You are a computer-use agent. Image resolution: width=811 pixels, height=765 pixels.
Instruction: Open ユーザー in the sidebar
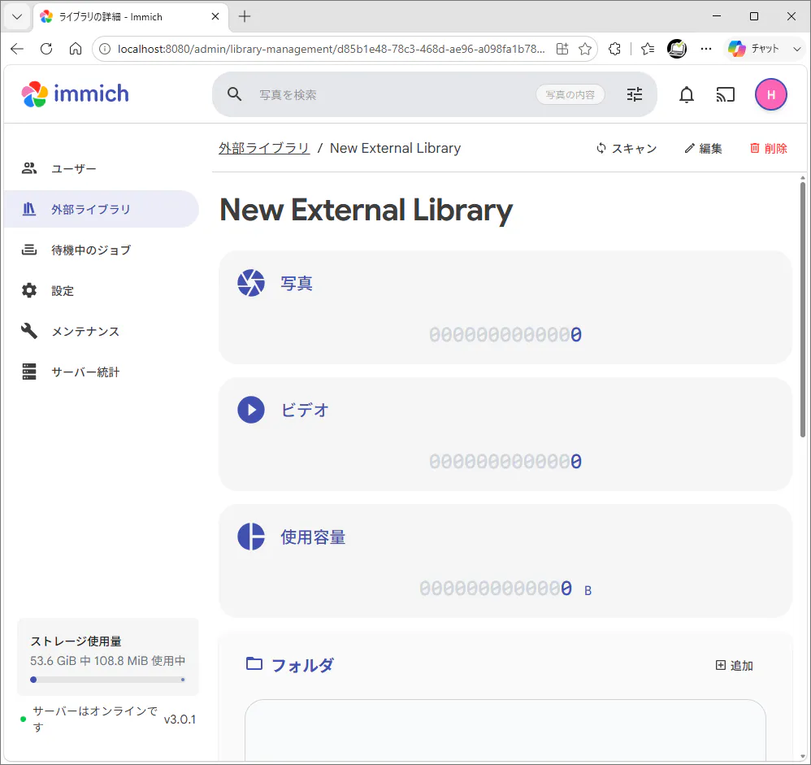coord(102,168)
